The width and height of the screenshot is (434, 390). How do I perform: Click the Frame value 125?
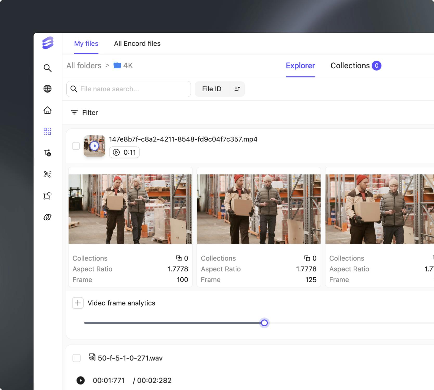click(311, 279)
